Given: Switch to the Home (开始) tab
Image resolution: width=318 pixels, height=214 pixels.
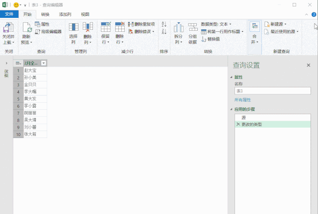Looking at the screenshot, I should (27, 14).
